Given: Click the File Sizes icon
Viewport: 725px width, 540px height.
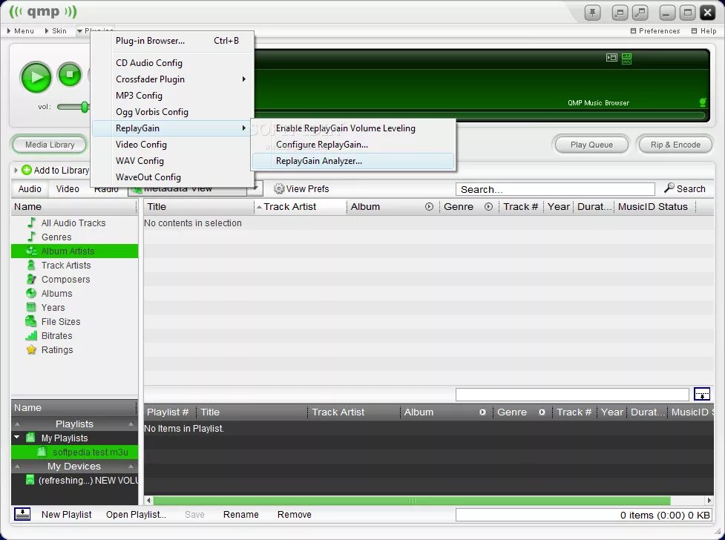Looking at the screenshot, I should point(31,321).
